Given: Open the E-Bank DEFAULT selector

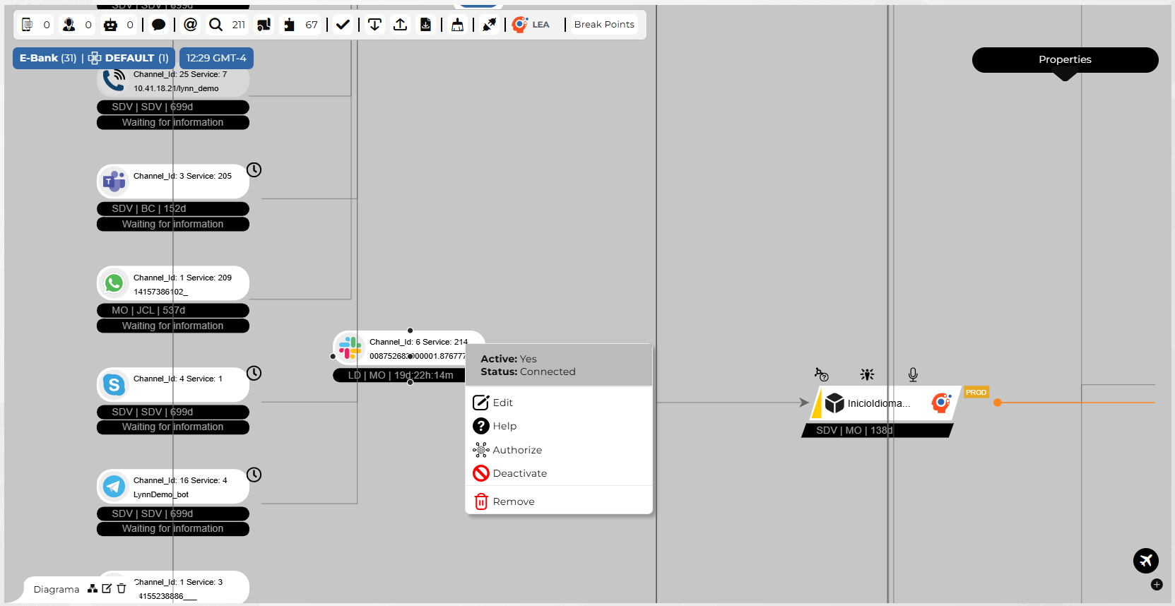Looking at the screenshot, I should point(93,58).
